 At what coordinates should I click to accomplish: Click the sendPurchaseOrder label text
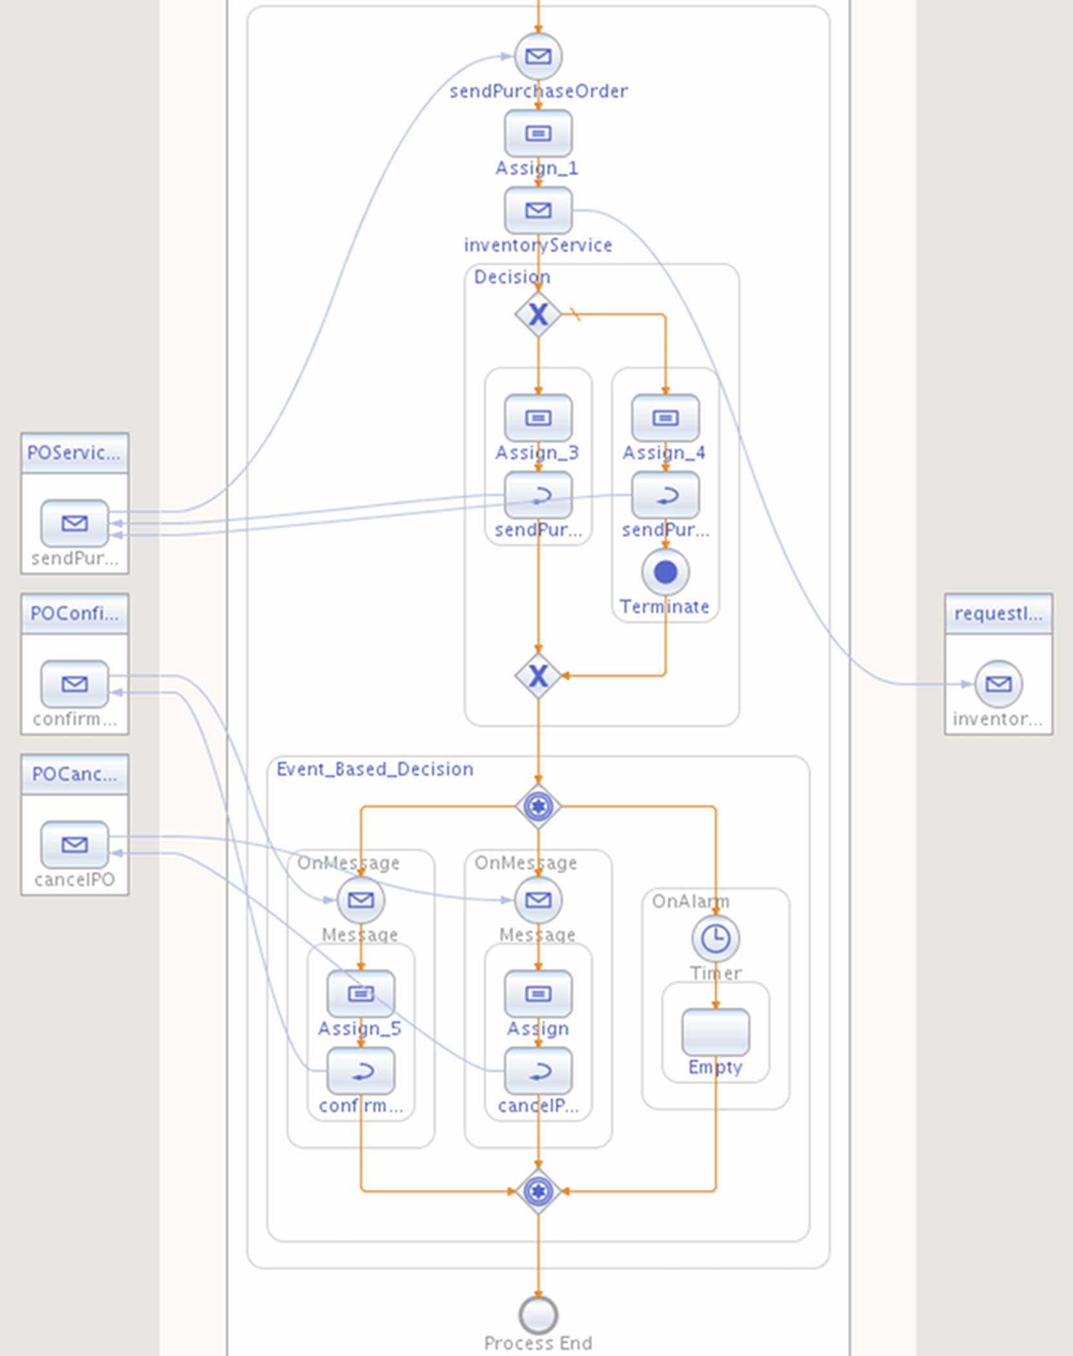pos(538,91)
